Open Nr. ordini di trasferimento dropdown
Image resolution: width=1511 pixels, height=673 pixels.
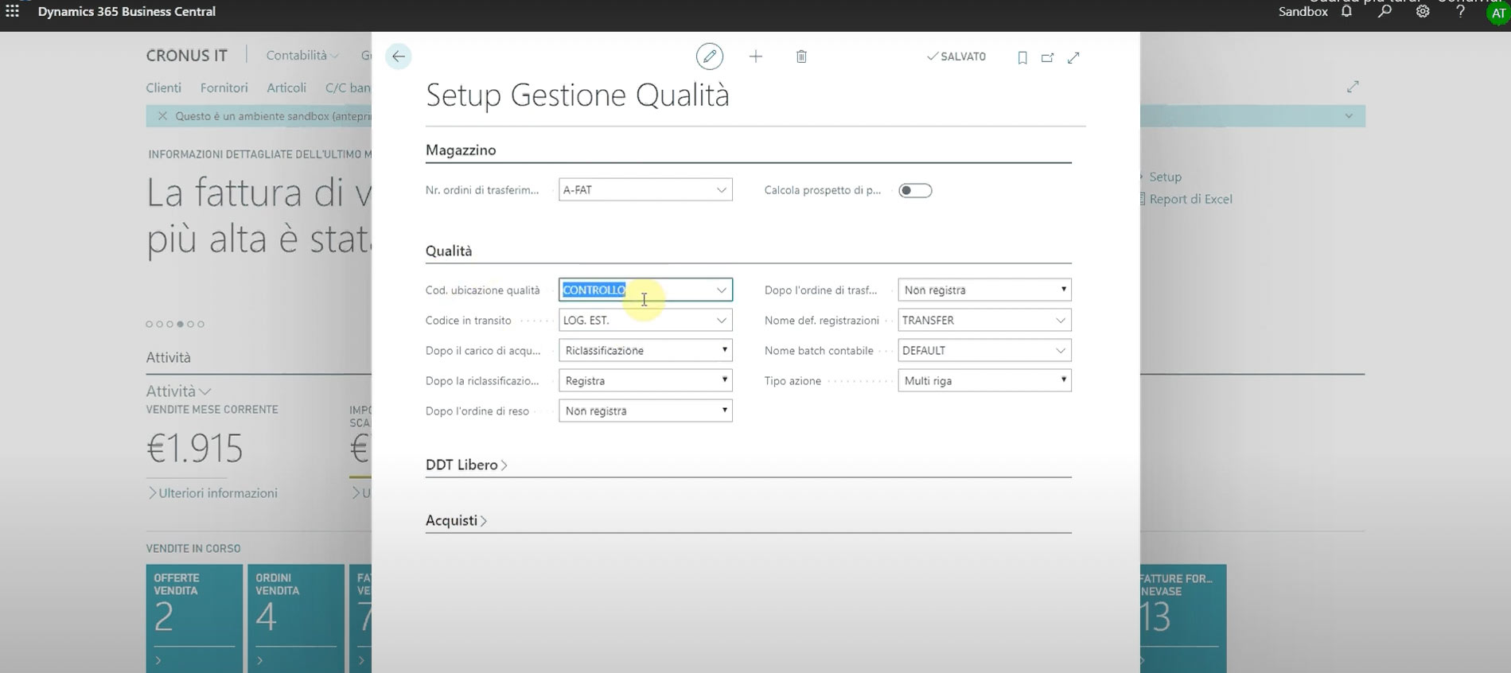click(721, 190)
